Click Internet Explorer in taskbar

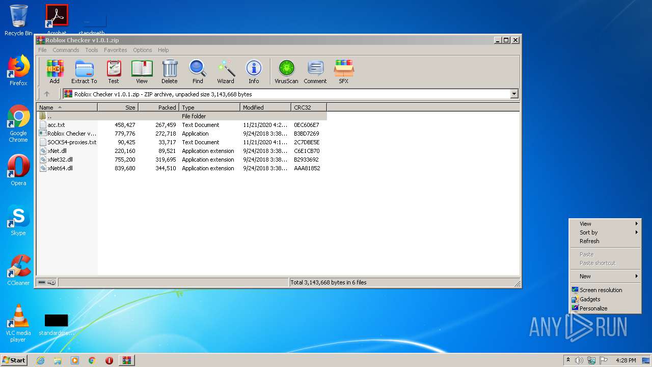[41, 360]
